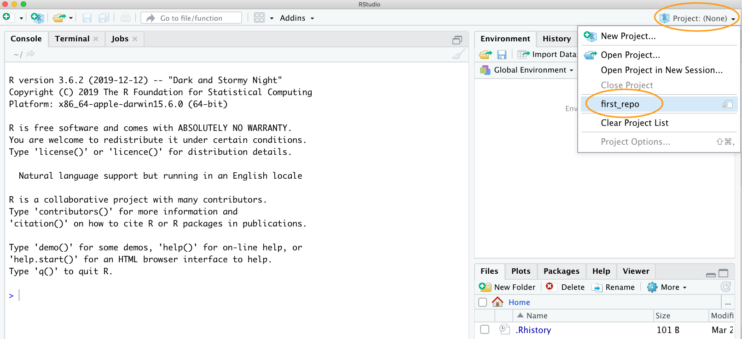Clear the console with broom icon
The image size is (742, 339).
[x=458, y=55]
